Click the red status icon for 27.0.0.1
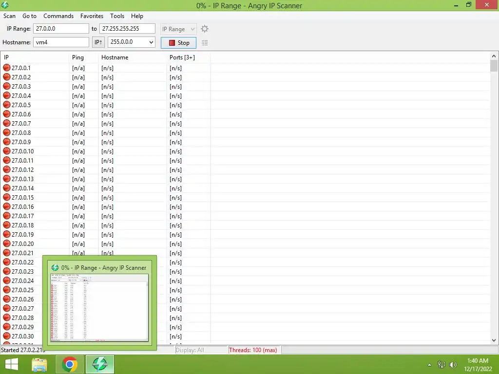Viewport: 499px width, 374px height. click(x=7, y=68)
